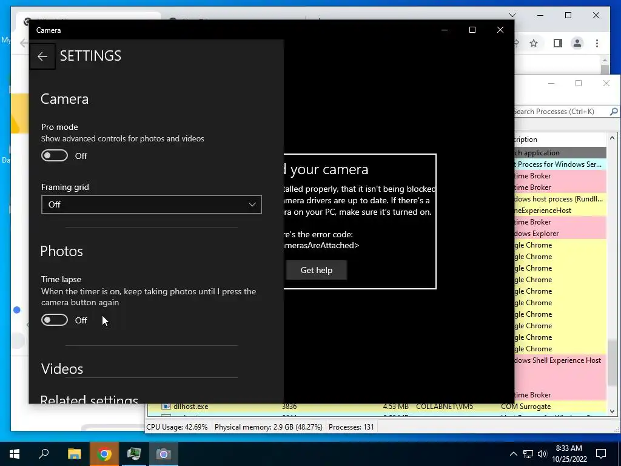Switch to Process Hacker taskbar icon
Screen dimensions: 621x466
coord(134,454)
